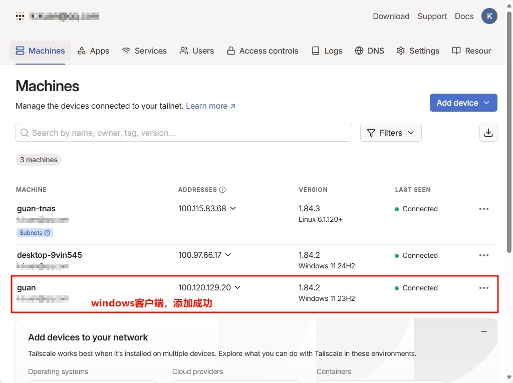Open the Tailscale dots logo menu
Screen dimensions: 513x383
click(20, 17)
